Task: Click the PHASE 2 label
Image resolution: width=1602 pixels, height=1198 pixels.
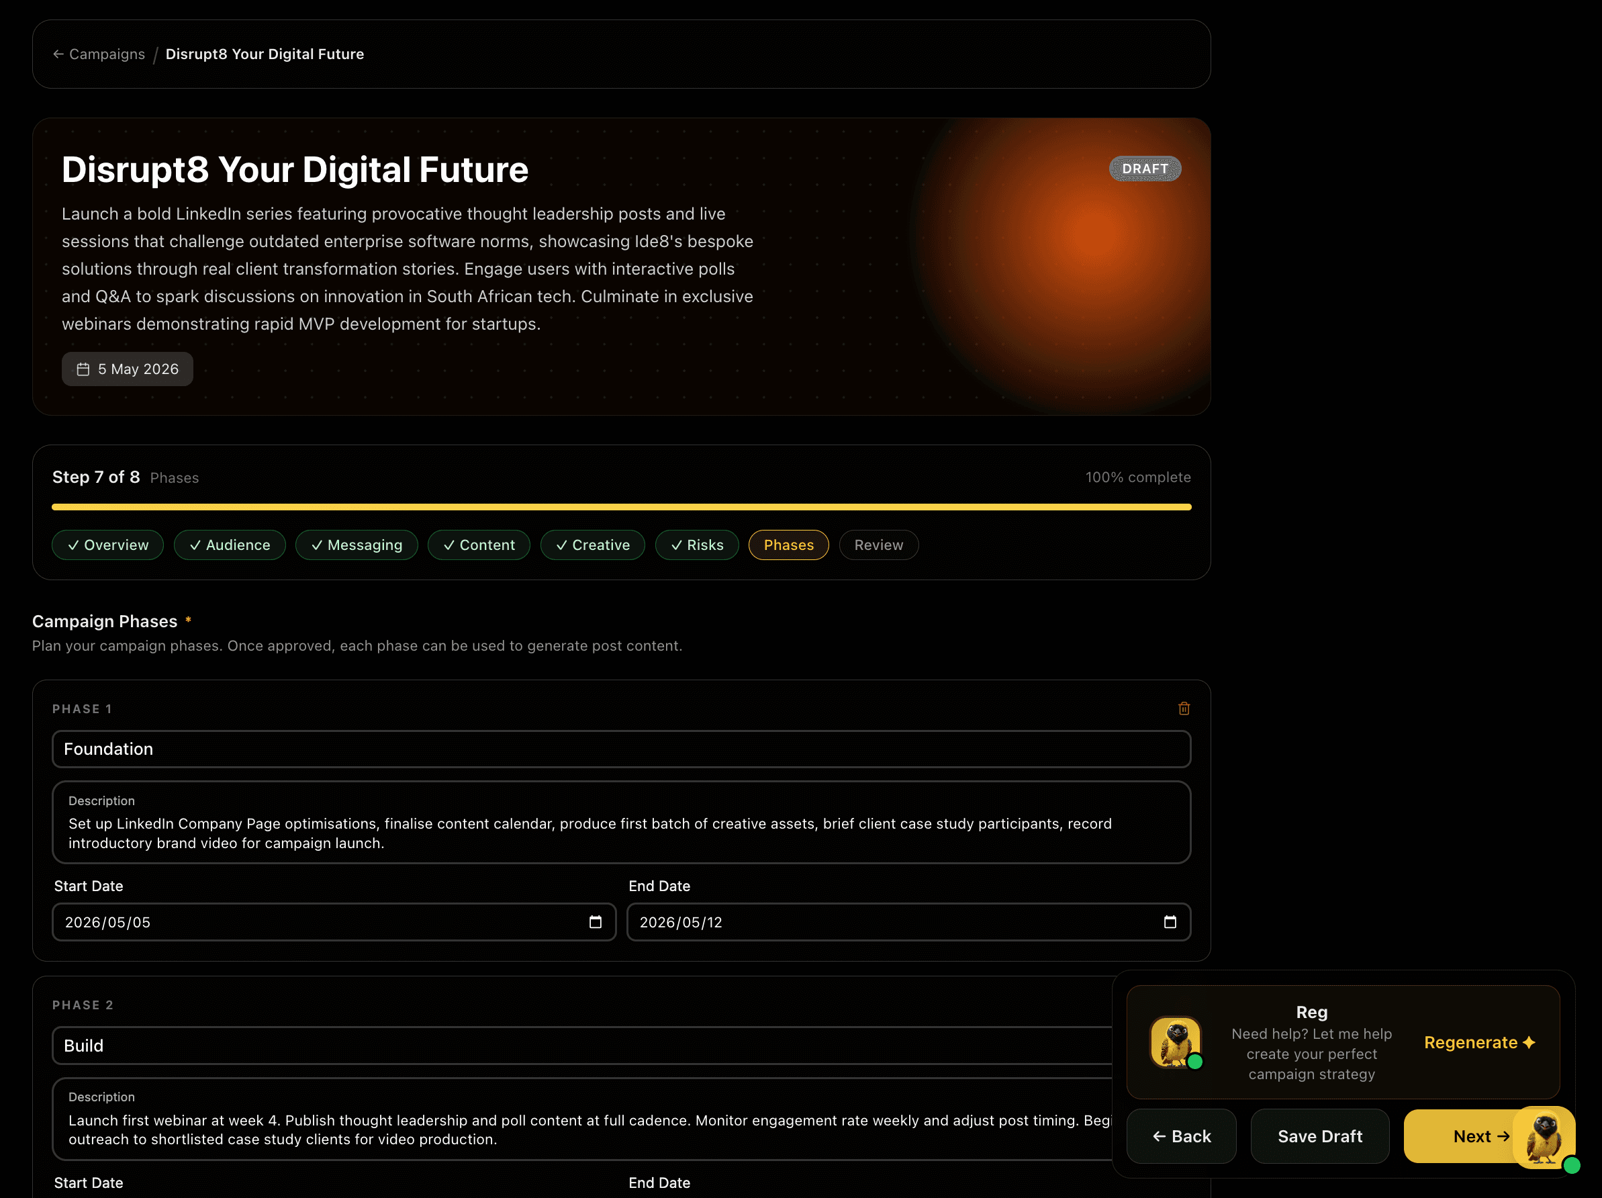Action: coord(83,1005)
